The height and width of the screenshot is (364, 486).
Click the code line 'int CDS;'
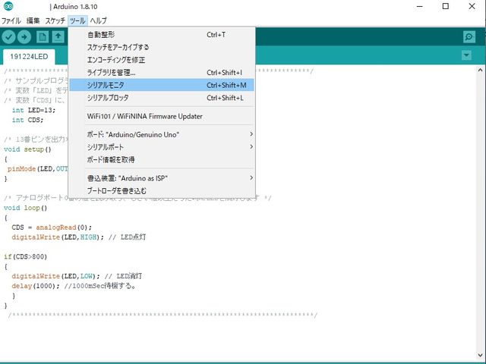click(x=28, y=120)
